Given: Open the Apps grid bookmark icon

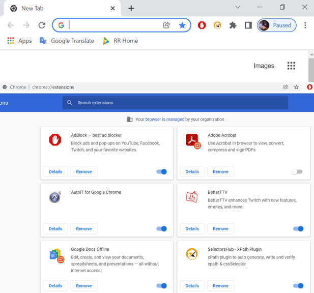Looking at the screenshot, I should [x=11, y=41].
